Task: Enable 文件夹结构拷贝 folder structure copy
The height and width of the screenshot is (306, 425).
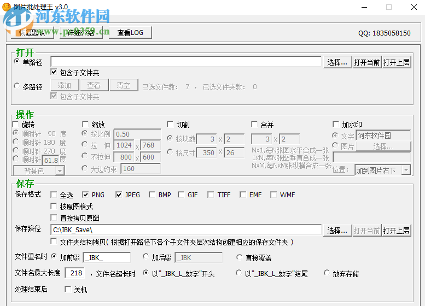Action: tap(54, 242)
